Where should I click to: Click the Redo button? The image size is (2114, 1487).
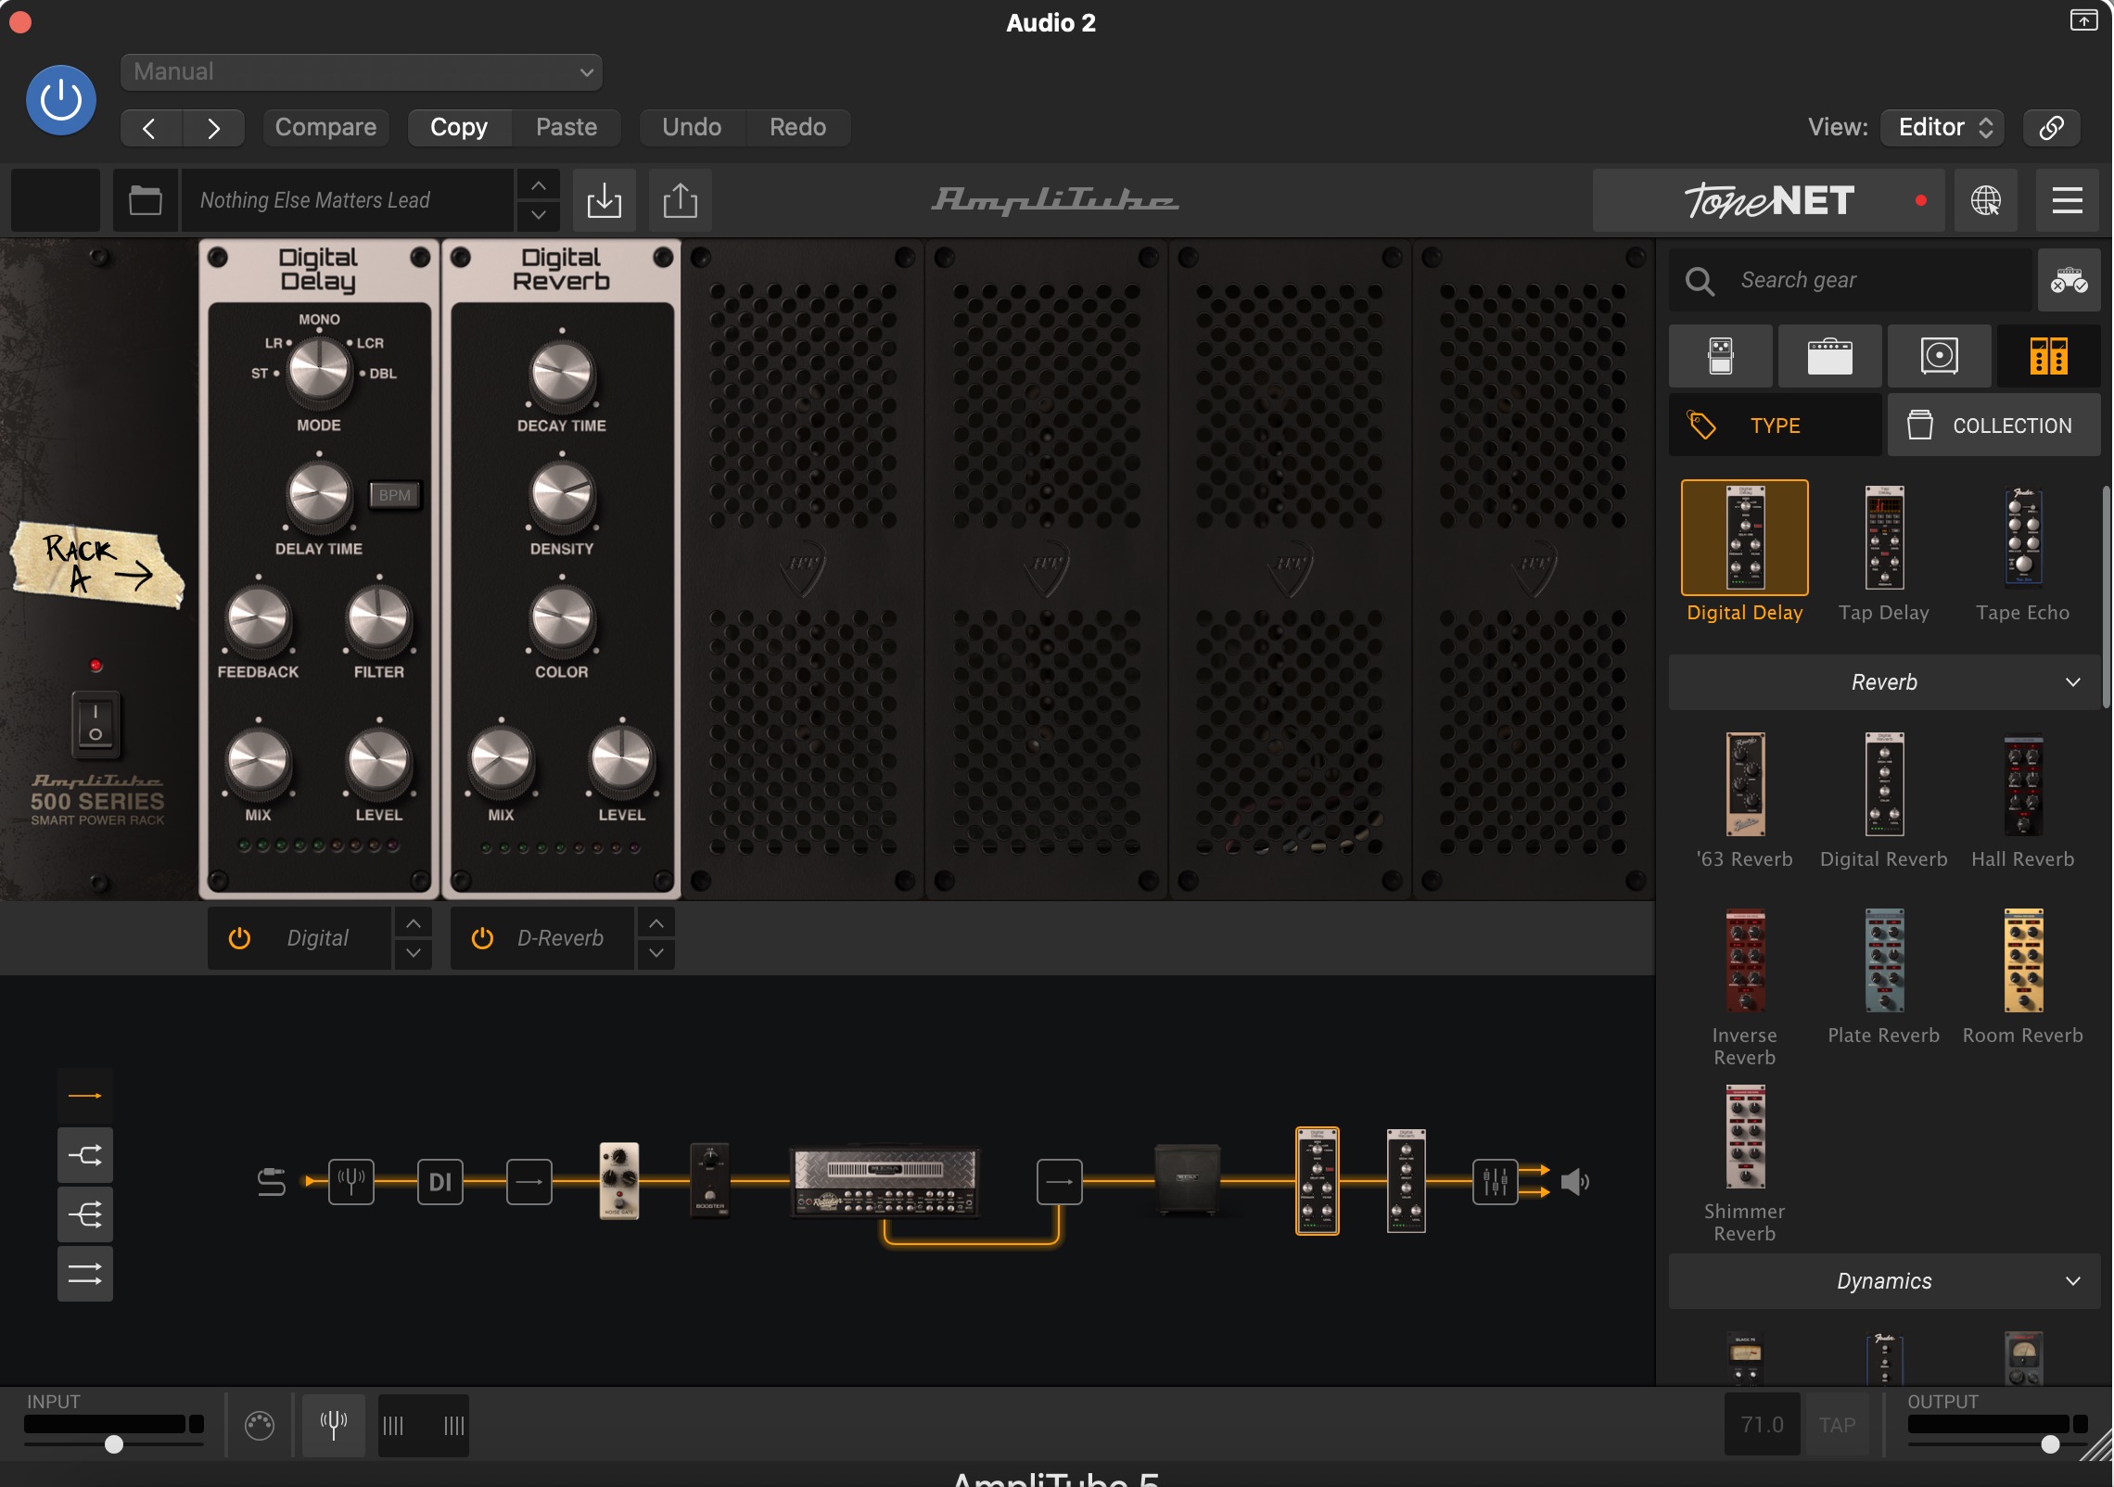pos(797,127)
